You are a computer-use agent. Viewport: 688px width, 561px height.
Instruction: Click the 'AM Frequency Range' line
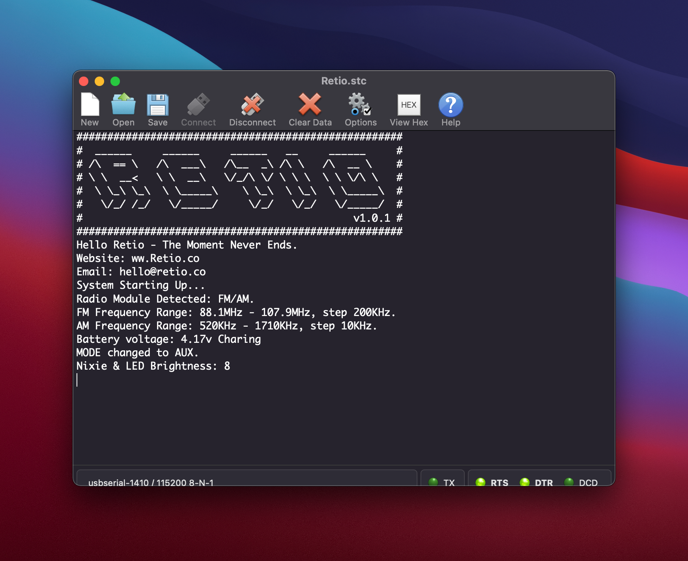(227, 325)
